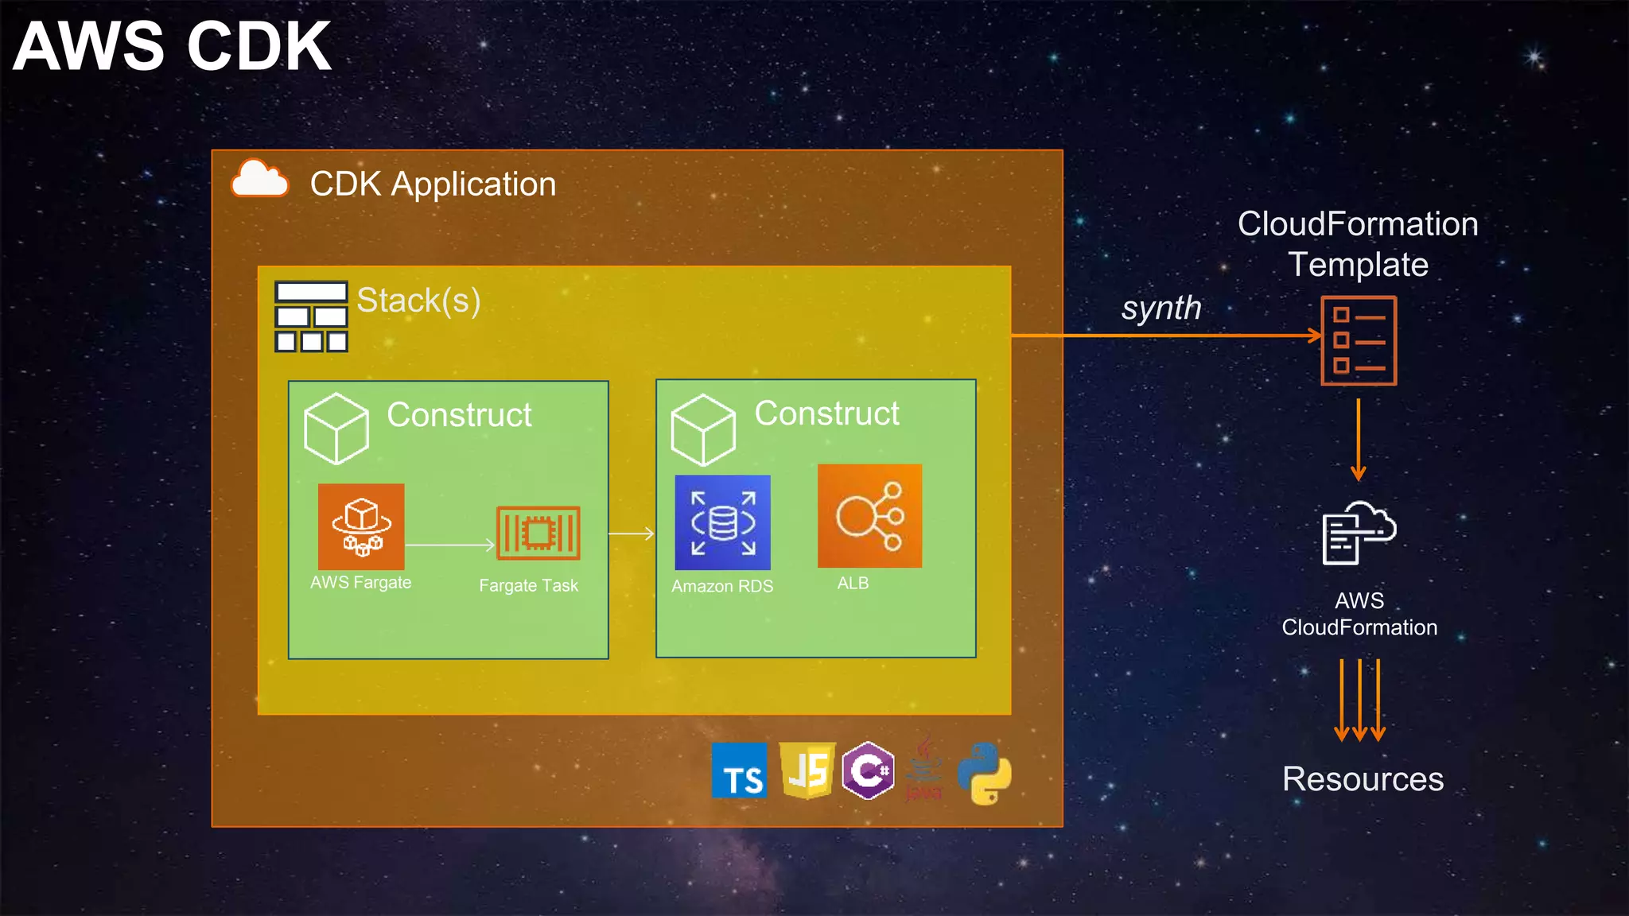Image resolution: width=1629 pixels, height=916 pixels.
Task: Select the AWS Fargate service icon
Action: click(361, 526)
